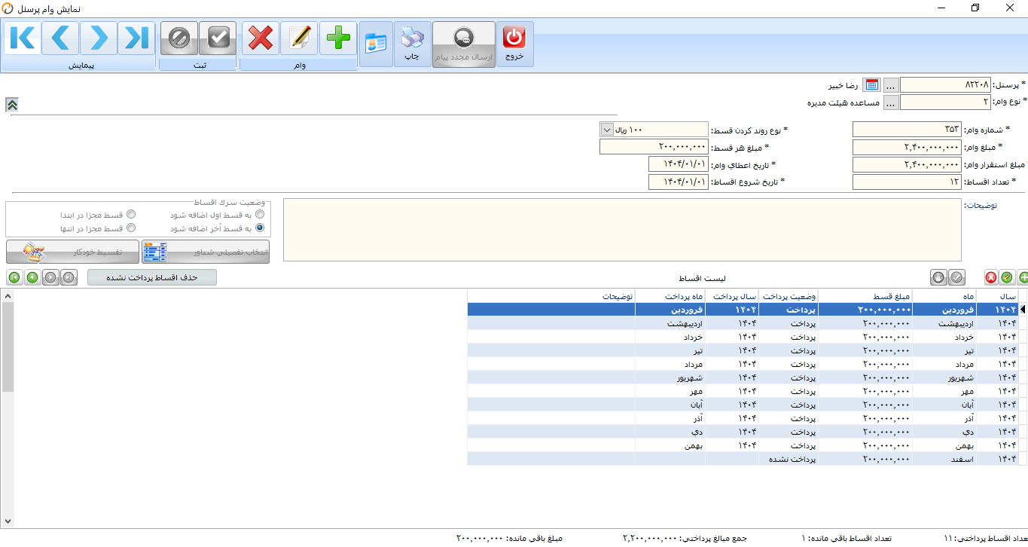Click the 'مبلغ قسط' column header
This screenshot has height=547, width=1028.
point(865,295)
